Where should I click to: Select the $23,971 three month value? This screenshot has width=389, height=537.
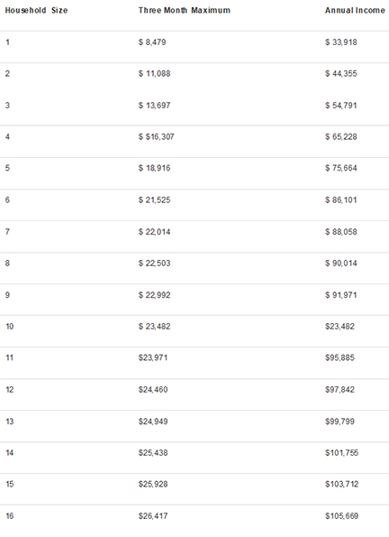[x=153, y=357]
